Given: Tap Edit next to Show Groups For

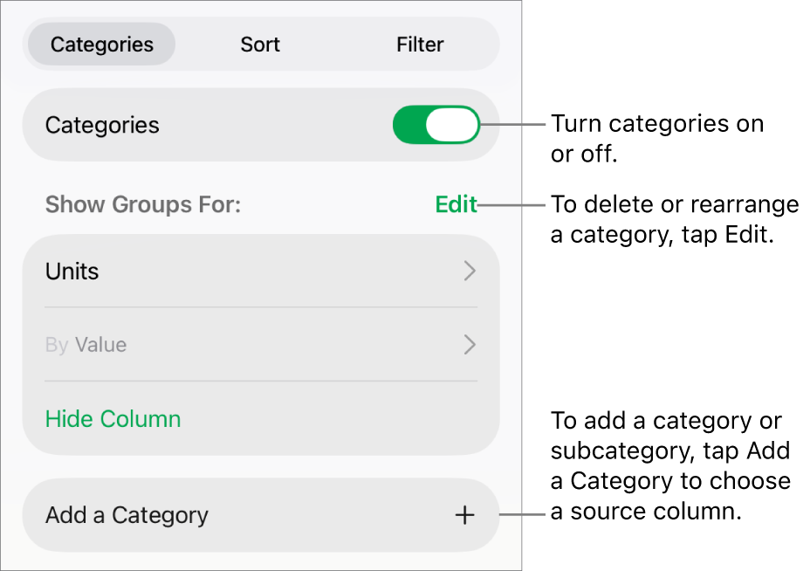Looking at the screenshot, I should 456,203.
